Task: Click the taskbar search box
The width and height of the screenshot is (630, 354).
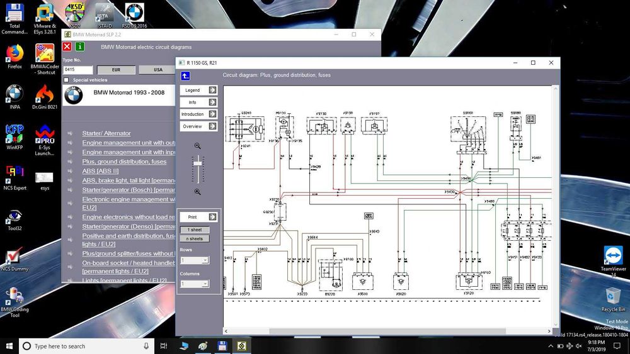Action: (86, 346)
